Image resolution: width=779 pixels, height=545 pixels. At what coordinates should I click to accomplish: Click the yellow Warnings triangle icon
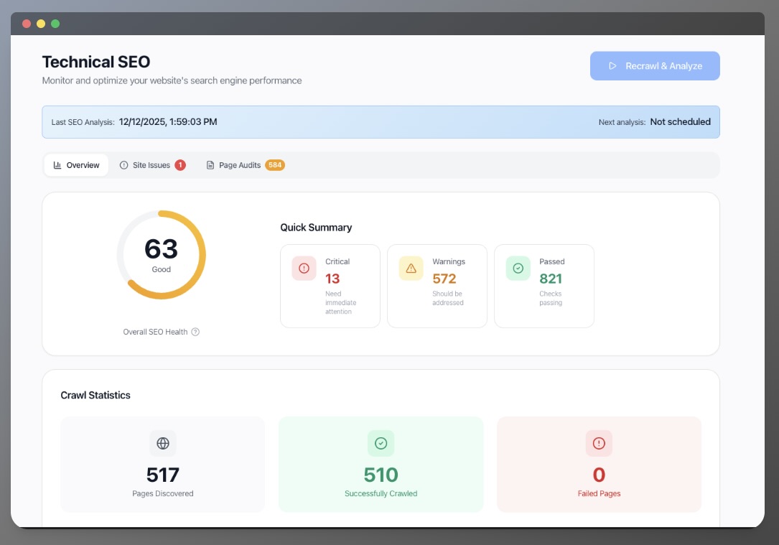(410, 267)
